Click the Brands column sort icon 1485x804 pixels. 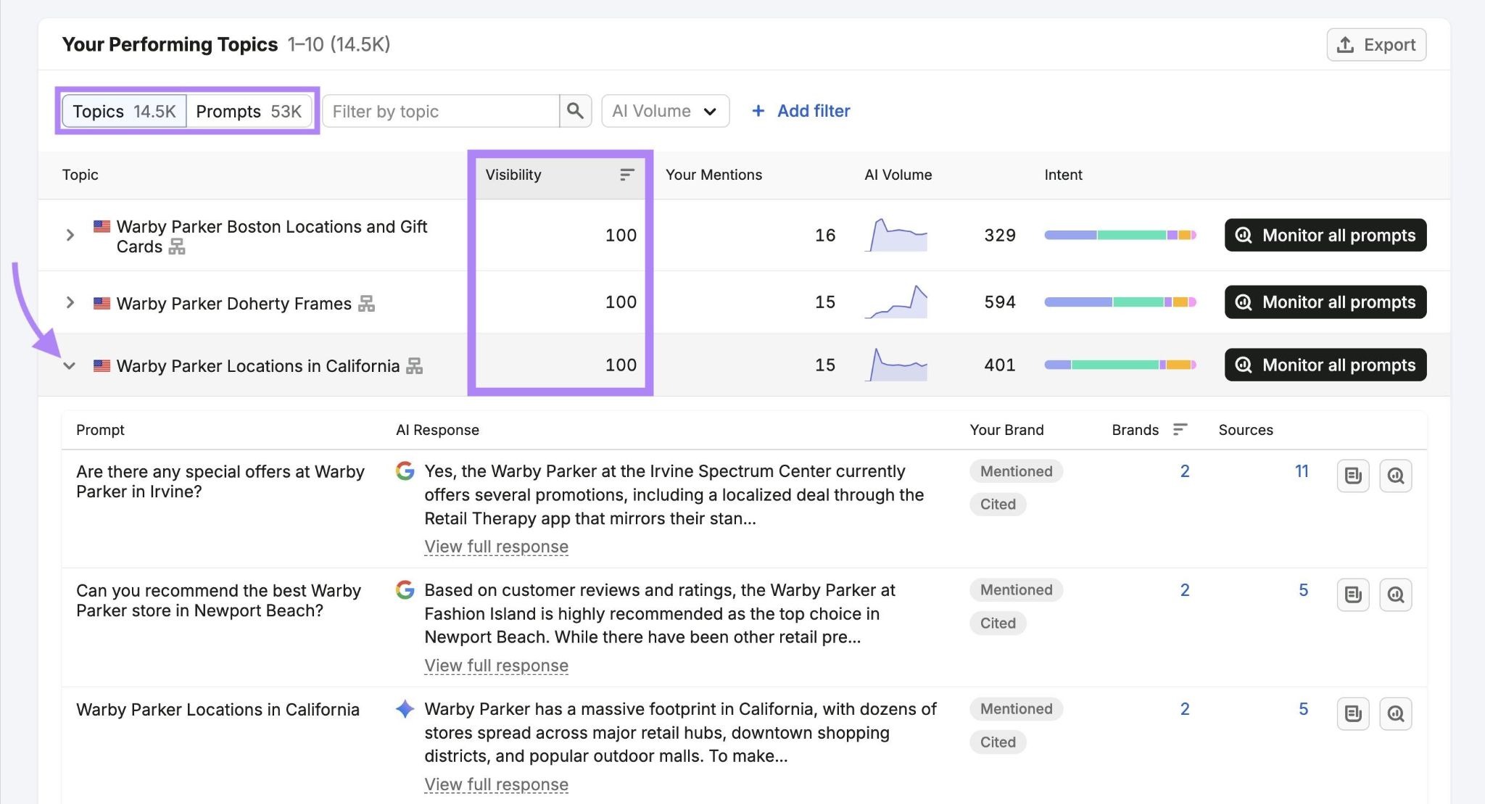(1180, 430)
